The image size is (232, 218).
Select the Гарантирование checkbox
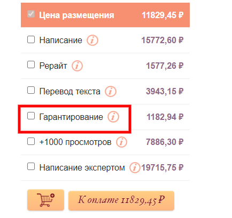31,116
